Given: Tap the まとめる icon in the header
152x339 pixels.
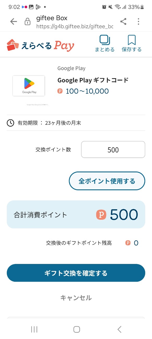Looking at the screenshot, I should click(105, 44).
